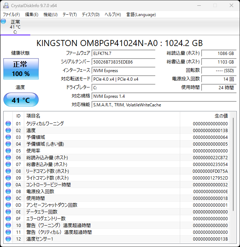Screen dimensions: 240x247
Task: Click the 41 °C temperature button
Action: pos(21,100)
